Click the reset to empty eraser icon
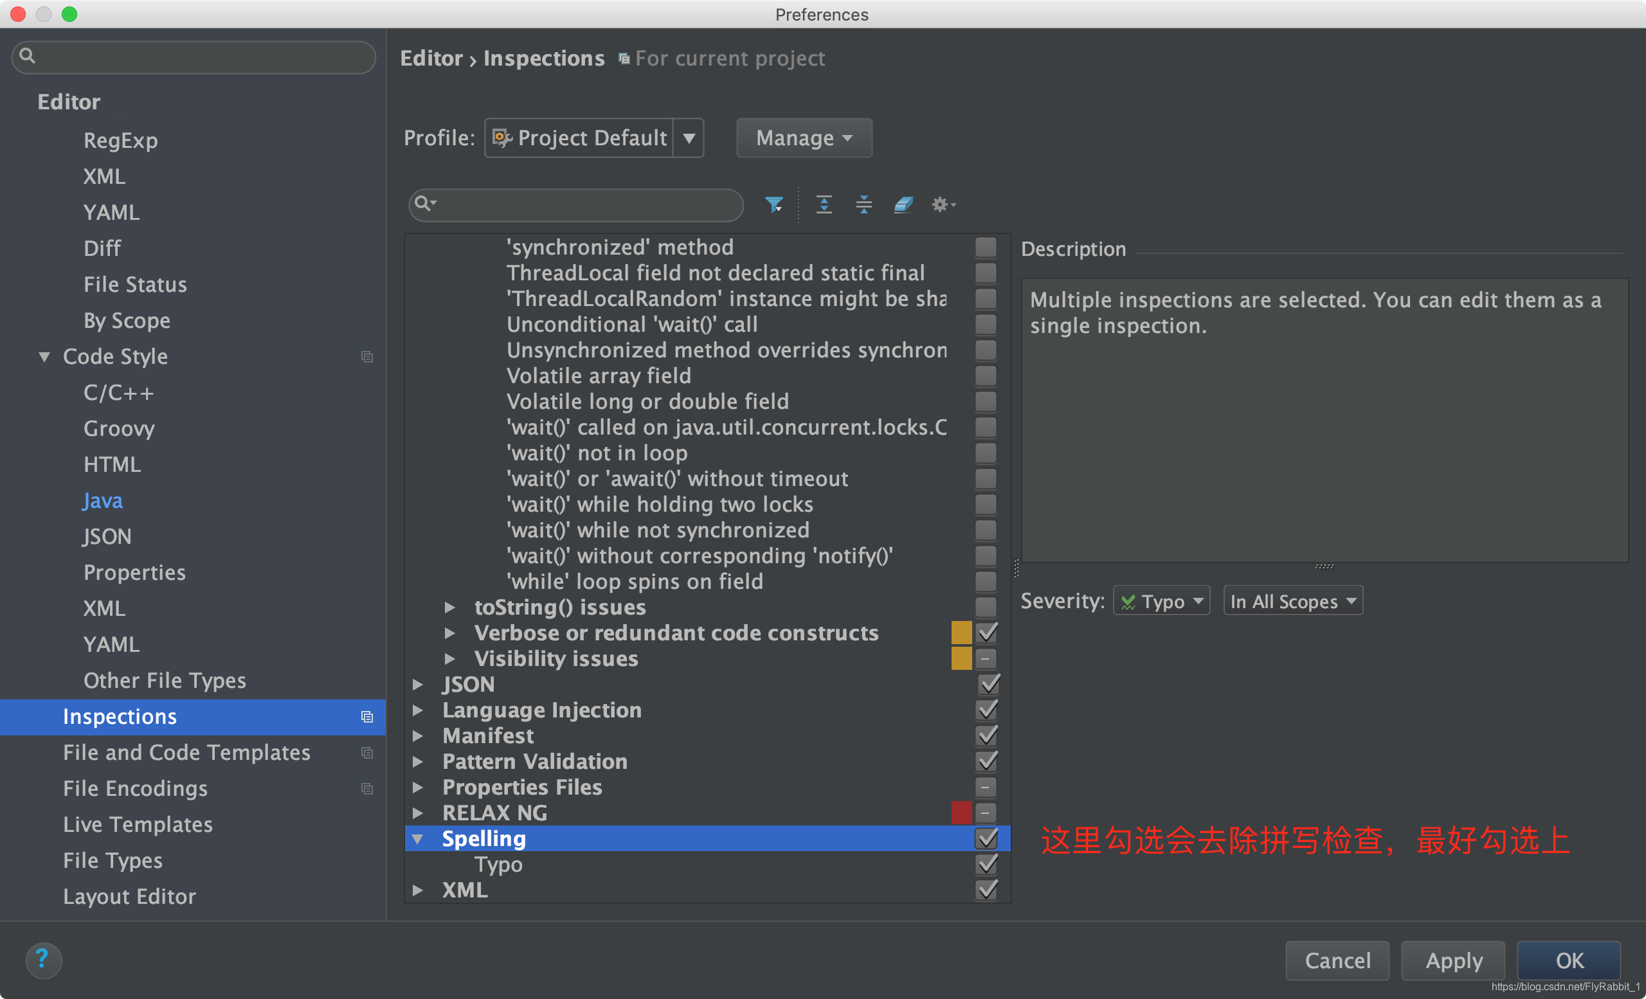 pyautogui.click(x=903, y=204)
